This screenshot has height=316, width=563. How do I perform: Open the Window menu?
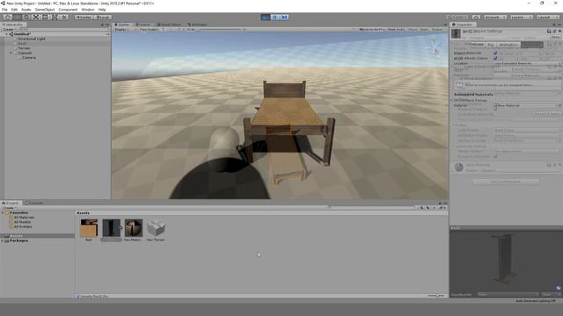click(88, 10)
